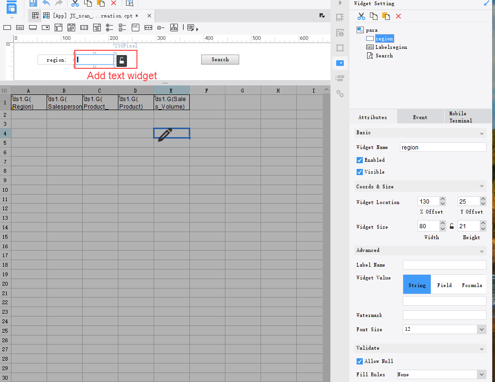Click the Search button in parameter pane
The height and width of the screenshot is (382, 495).
pos(220,59)
